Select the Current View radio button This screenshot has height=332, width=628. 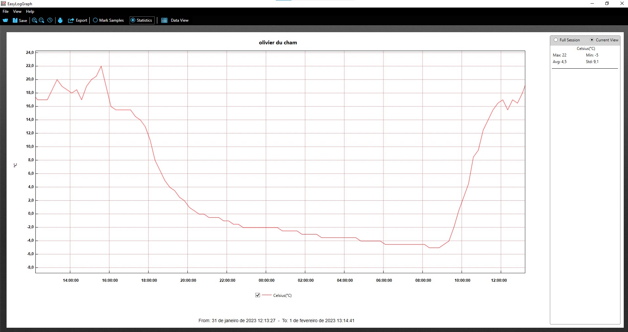point(592,40)
